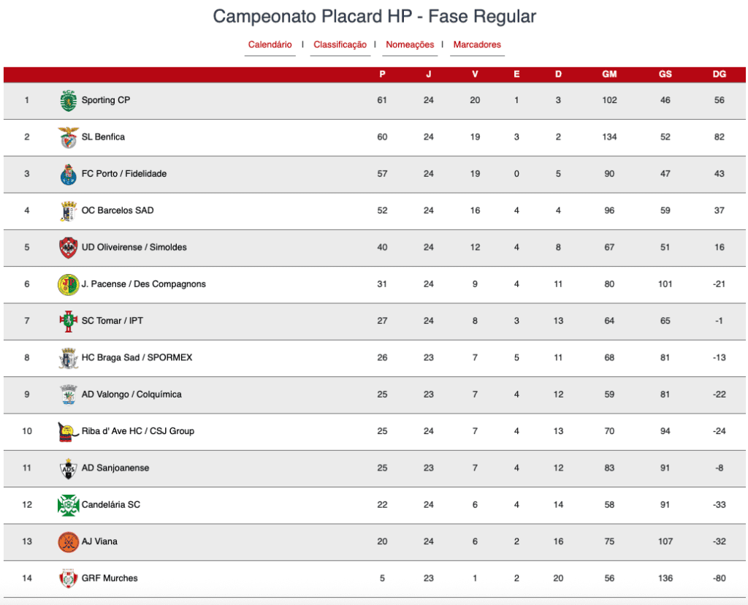Click the AJ Viana orange crest
The width and height of the screenshot is (748, 605).
(x=68, y=541)
